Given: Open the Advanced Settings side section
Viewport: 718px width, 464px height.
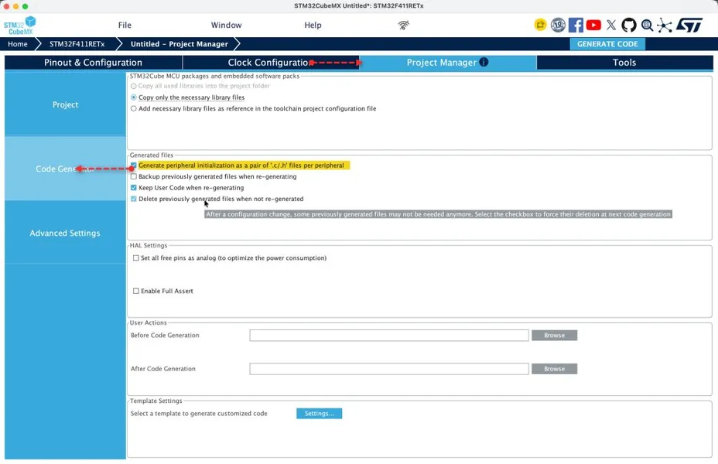Looking at the screenshot, I should click(x=65, y=233).
